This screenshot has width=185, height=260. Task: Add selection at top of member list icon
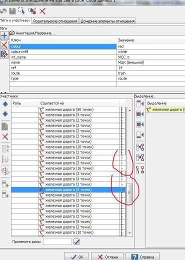click(x=140, y=104)
